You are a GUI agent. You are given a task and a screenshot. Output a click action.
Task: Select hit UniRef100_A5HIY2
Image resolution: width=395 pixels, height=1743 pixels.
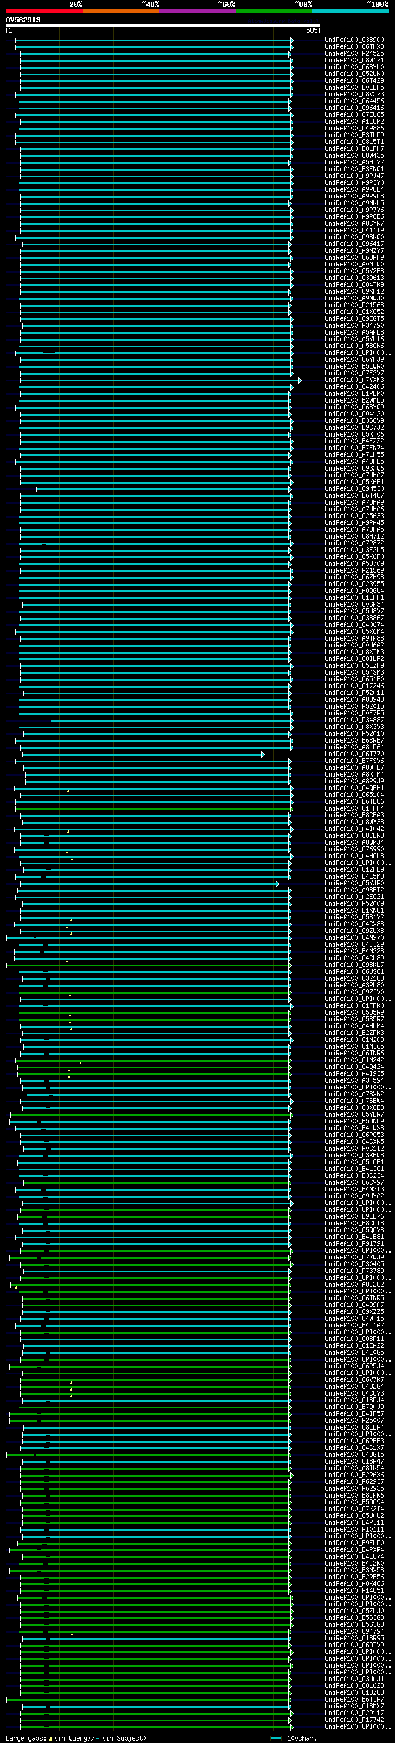[x=354, y=163]
